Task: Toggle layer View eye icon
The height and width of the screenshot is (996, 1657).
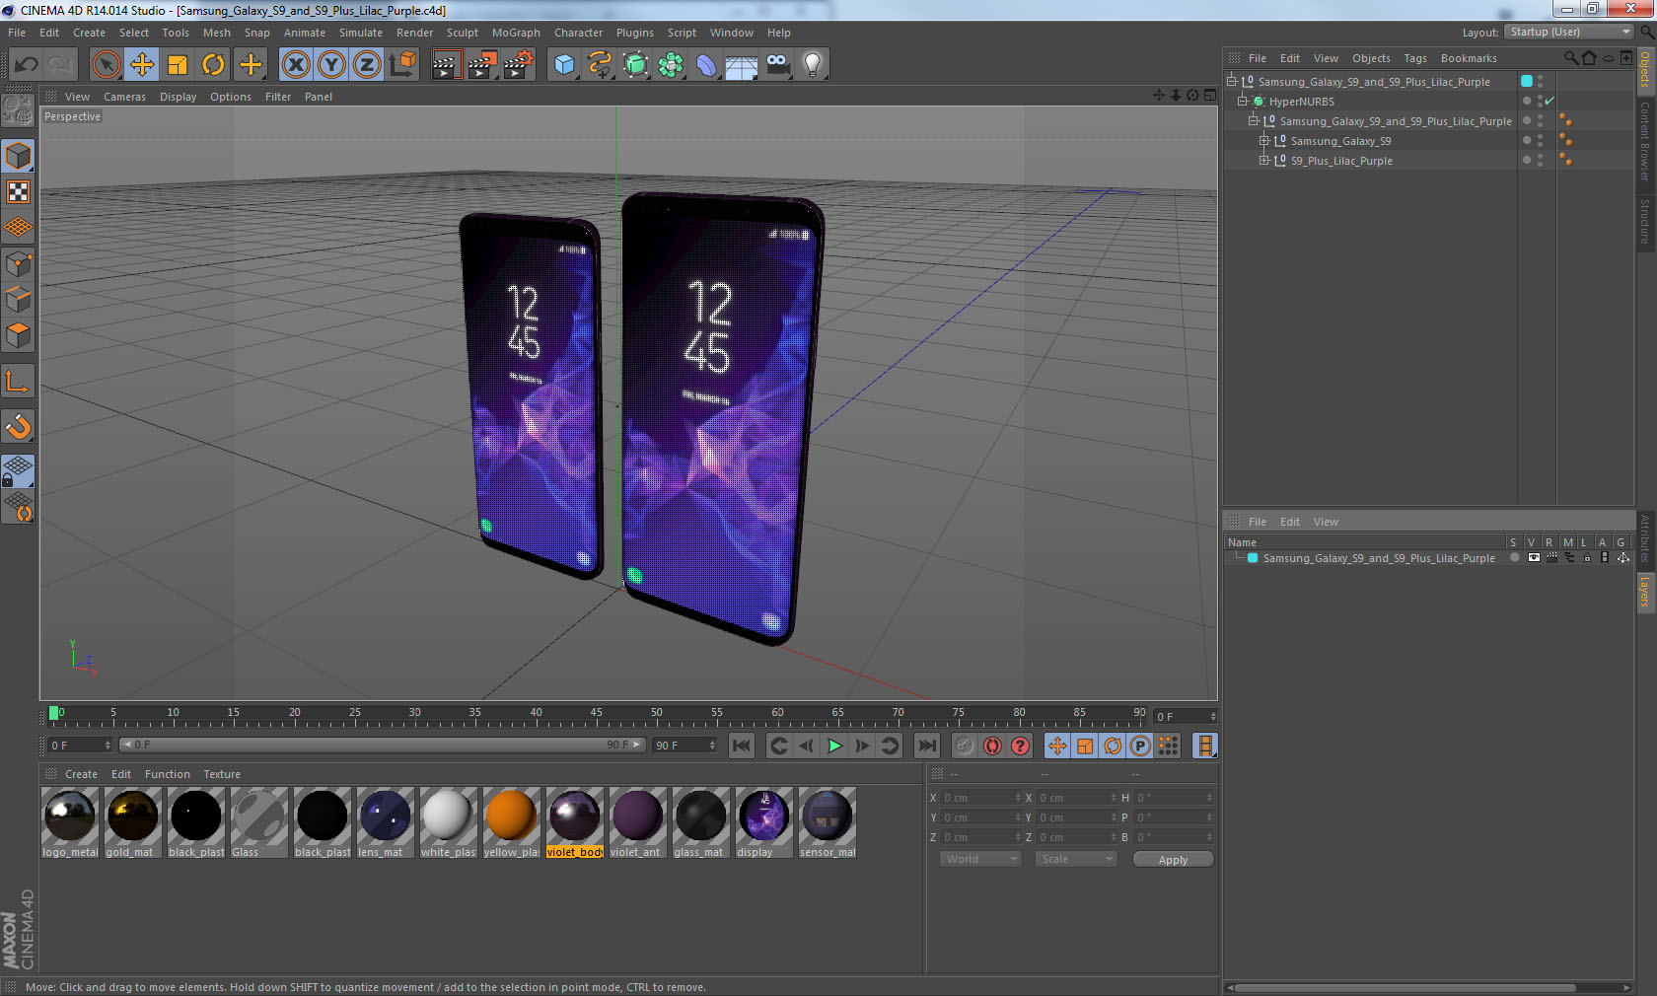Action: [x=1533, y=558]
